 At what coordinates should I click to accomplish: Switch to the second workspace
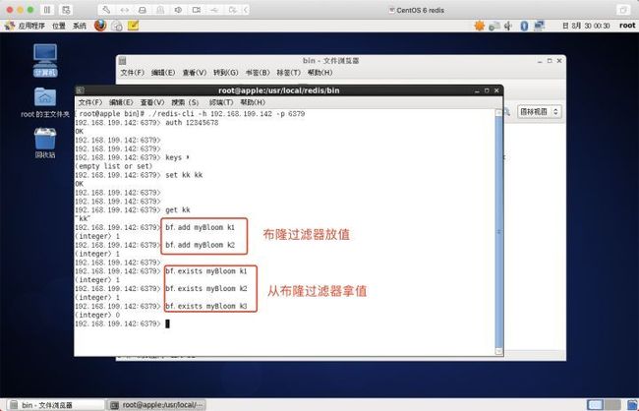pyautogui.click(x=612, y=405)
